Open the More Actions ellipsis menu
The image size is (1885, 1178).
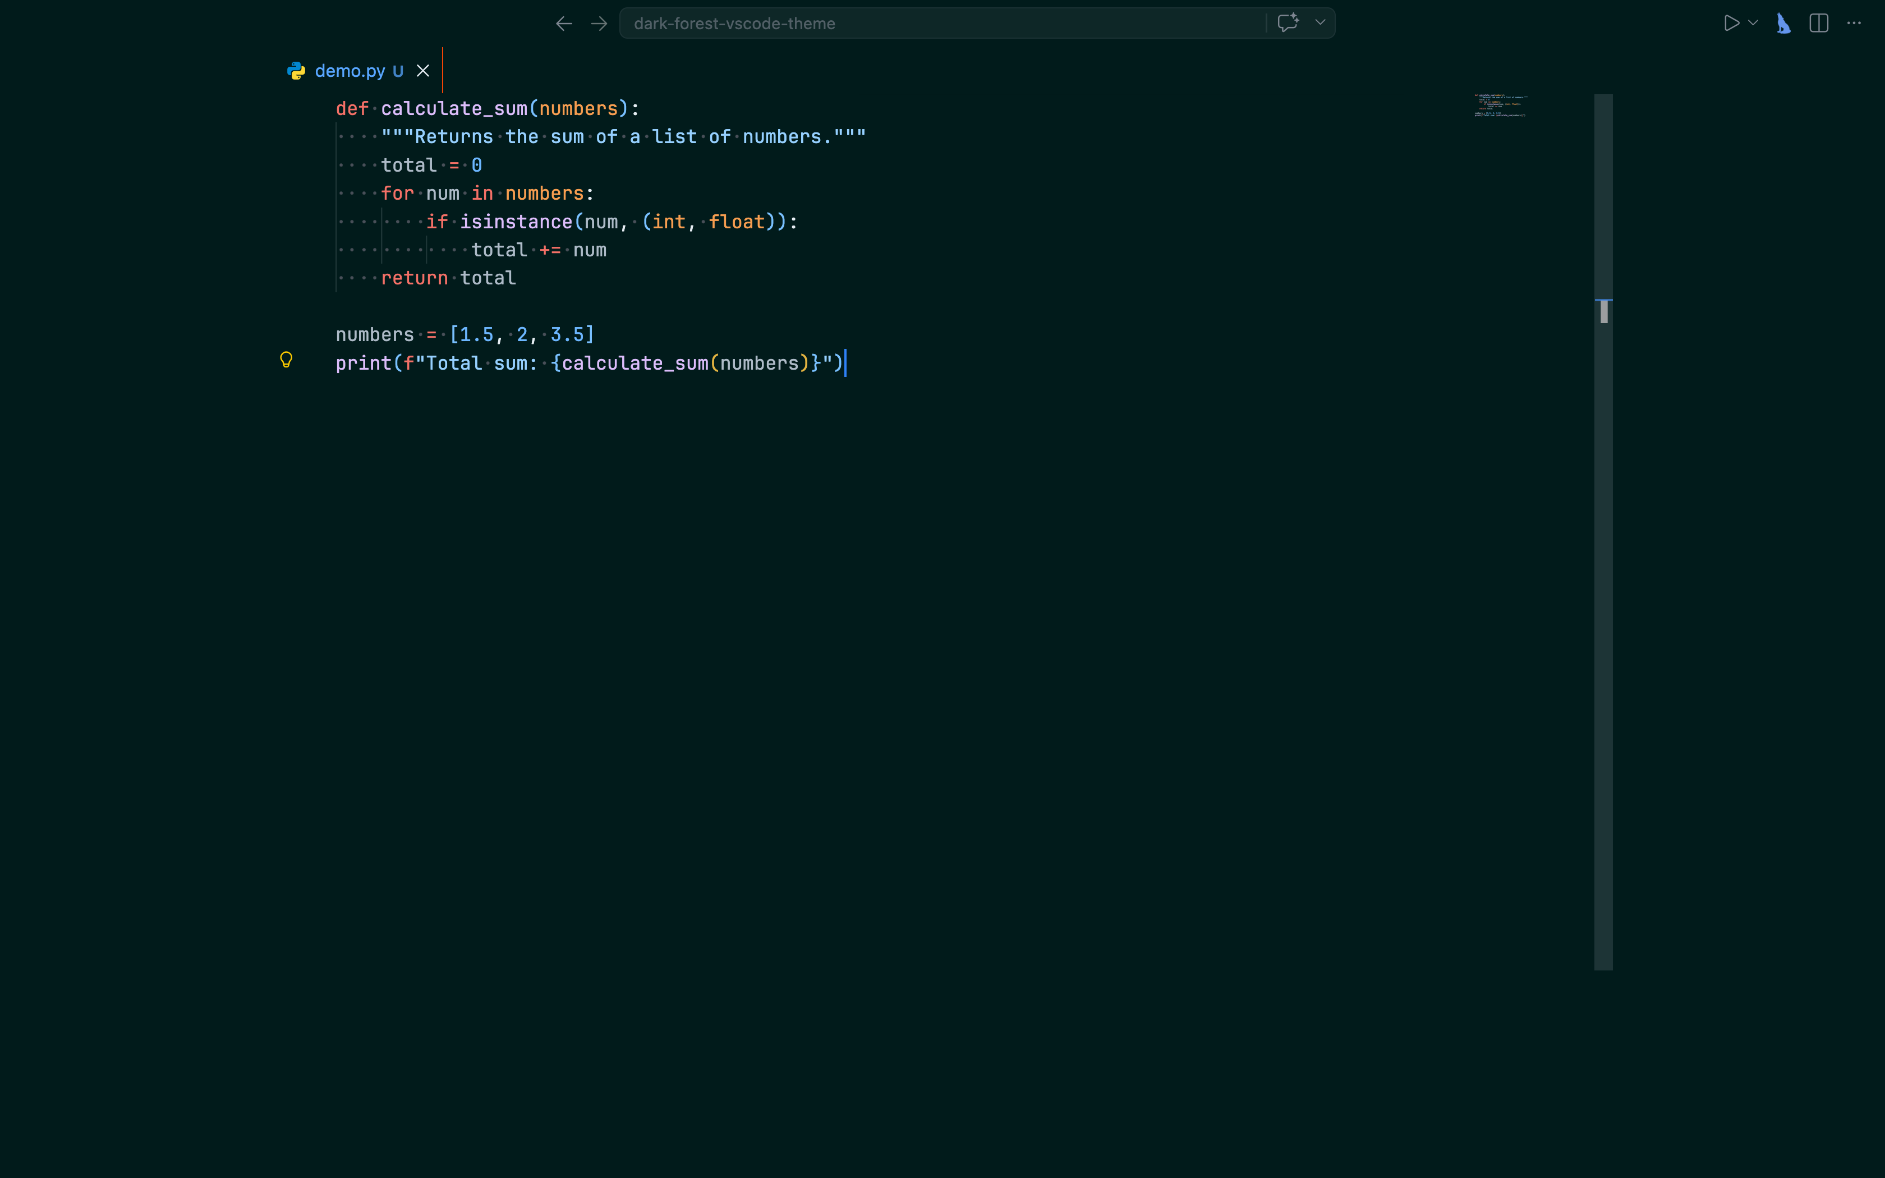point(1854,24)
